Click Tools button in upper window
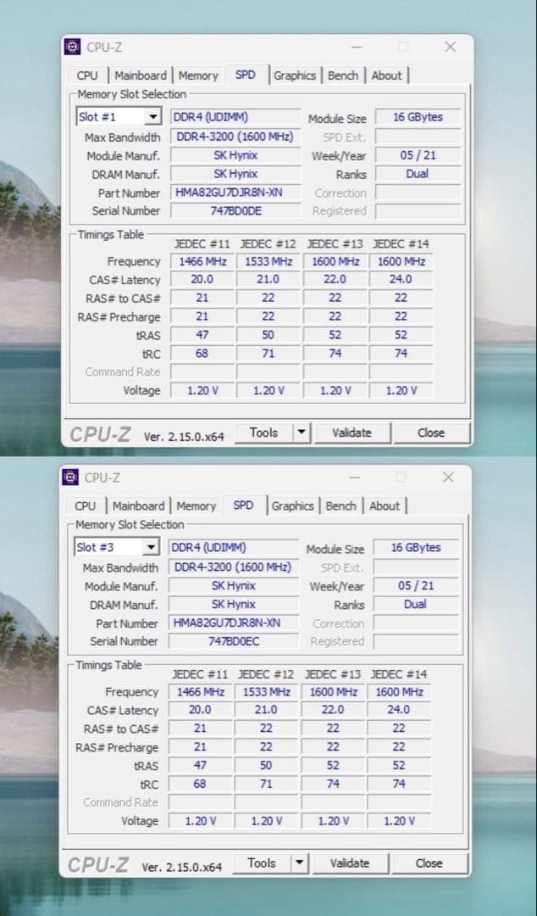 [x=263, y=433]
